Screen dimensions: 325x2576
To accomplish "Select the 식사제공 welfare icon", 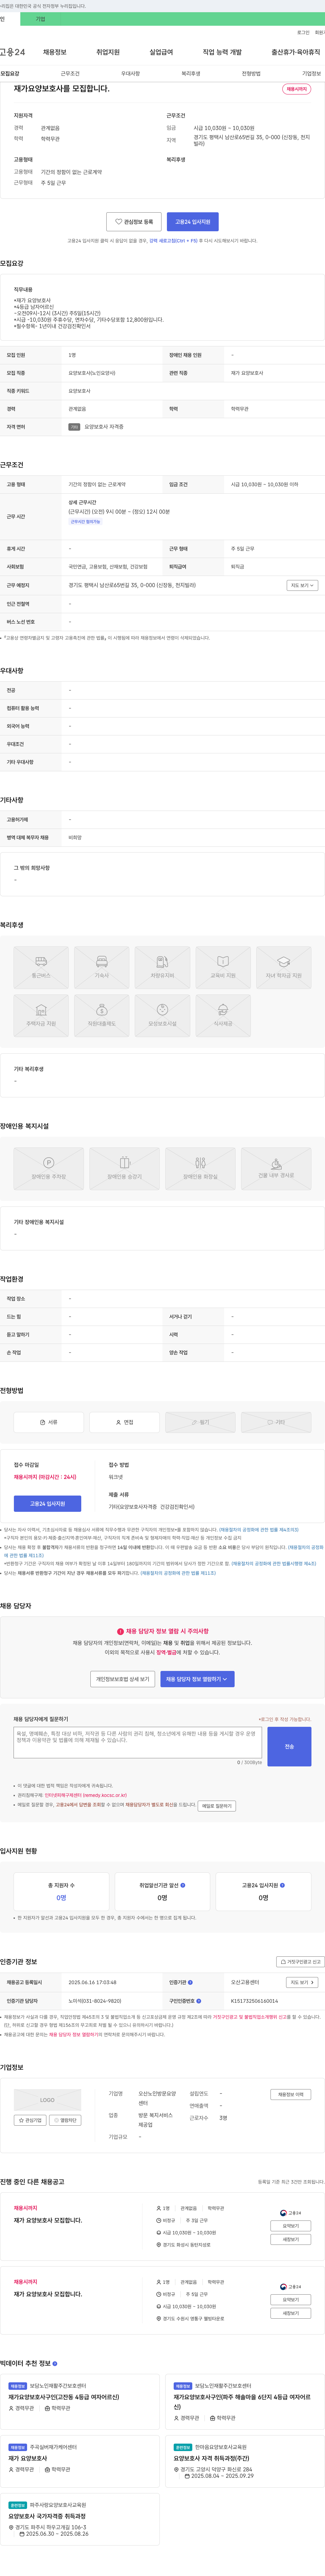I will point(223,1016).
